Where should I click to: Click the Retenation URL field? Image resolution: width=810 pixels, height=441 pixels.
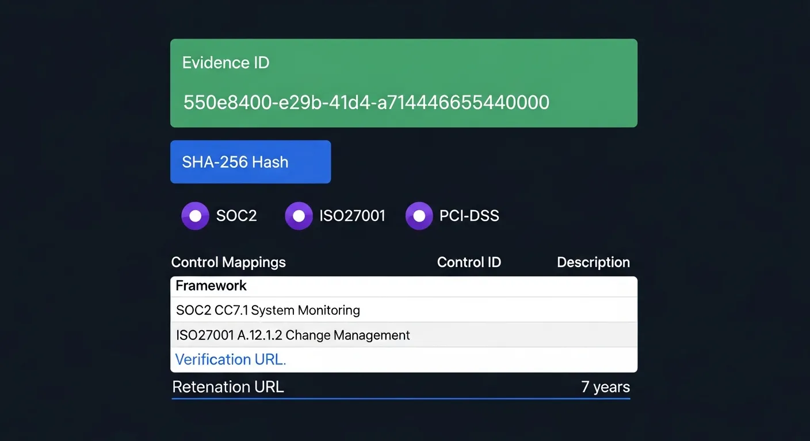point(228,386)
